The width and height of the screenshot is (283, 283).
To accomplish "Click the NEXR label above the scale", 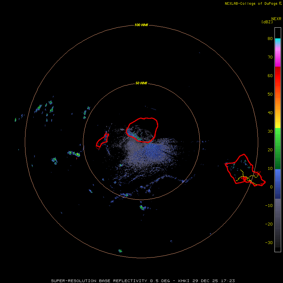I will 276,19.
